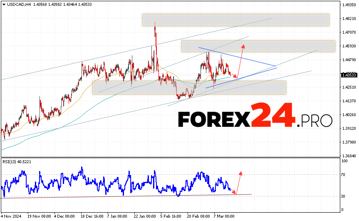Click the FOREX24.PRO watermark logo
The height and width of the screenshot is (221, 359).
tap(255, 119)
